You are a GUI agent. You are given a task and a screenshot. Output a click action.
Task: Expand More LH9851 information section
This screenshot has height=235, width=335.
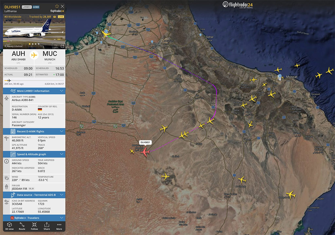34,91
